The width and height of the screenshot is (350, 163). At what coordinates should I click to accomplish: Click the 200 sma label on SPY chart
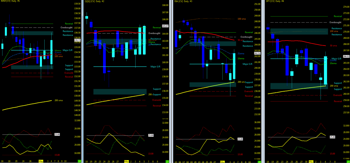334,86
